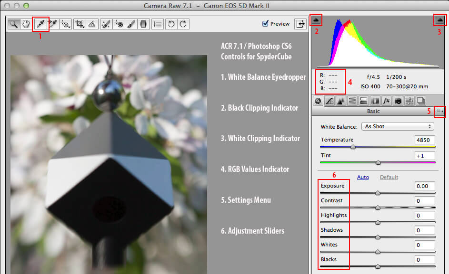The width and height of the screenshot is (449, 274).
Task: Open the Basic panel settings menu
Action: (440, 111)
